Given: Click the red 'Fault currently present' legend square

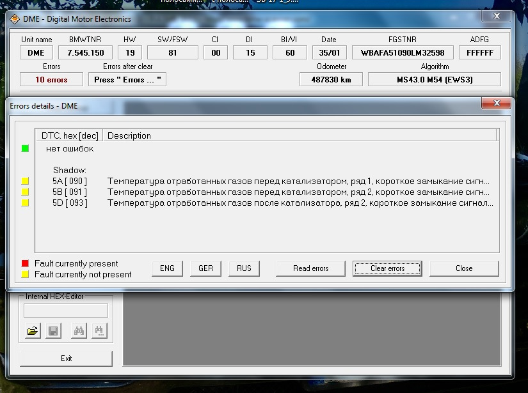Looking at the screenshot, I should point(25,263).
